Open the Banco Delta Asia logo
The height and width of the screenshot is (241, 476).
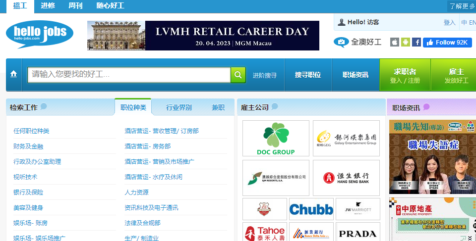coord(311,232)
